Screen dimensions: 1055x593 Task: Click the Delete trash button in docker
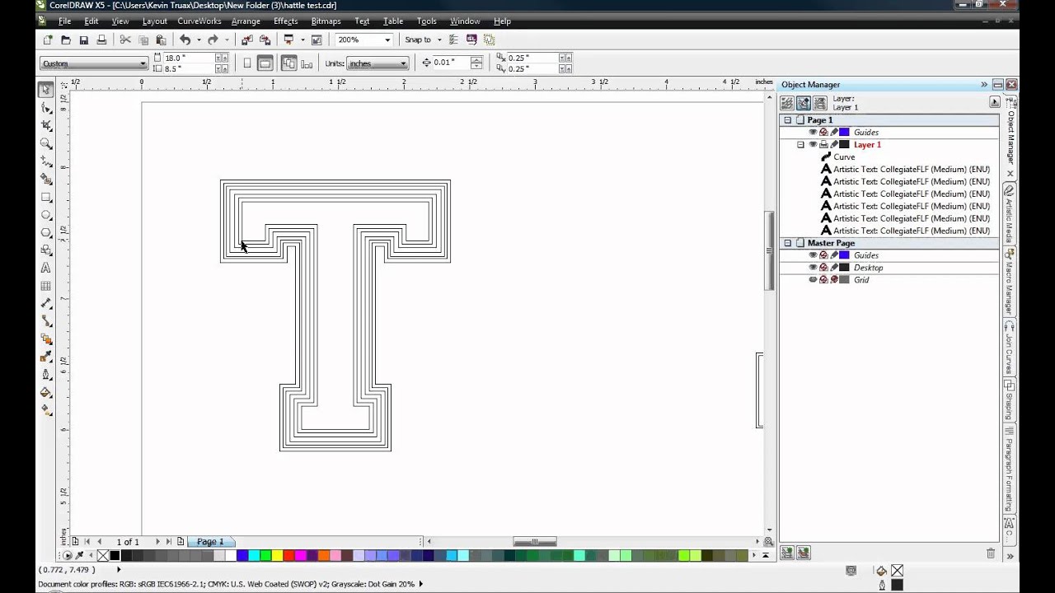point(991,553)
